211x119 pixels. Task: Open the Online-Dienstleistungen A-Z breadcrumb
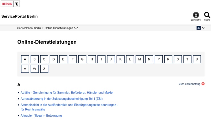[x=61, y=28]
